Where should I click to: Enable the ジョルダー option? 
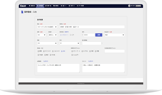[x=72, y=55]
